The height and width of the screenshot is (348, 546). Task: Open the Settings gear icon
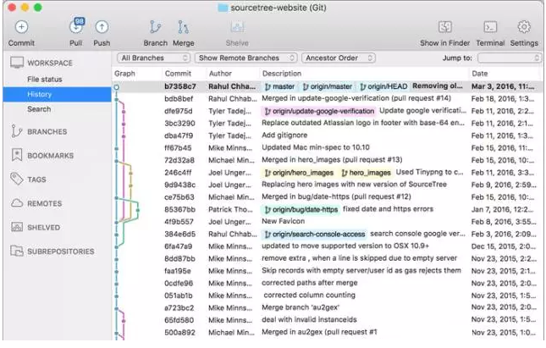tap(524, 27)
